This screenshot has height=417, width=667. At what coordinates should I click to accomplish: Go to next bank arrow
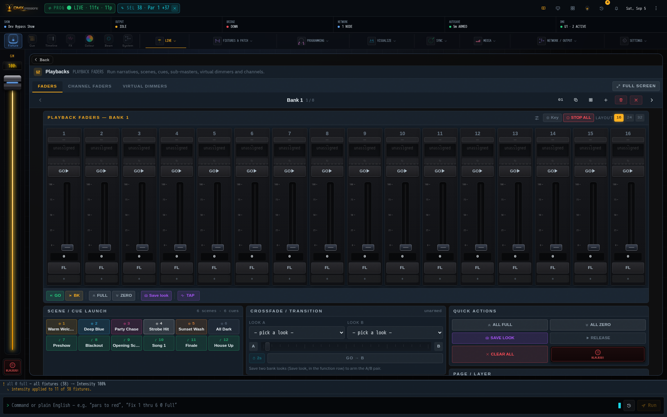coord(652,100)
